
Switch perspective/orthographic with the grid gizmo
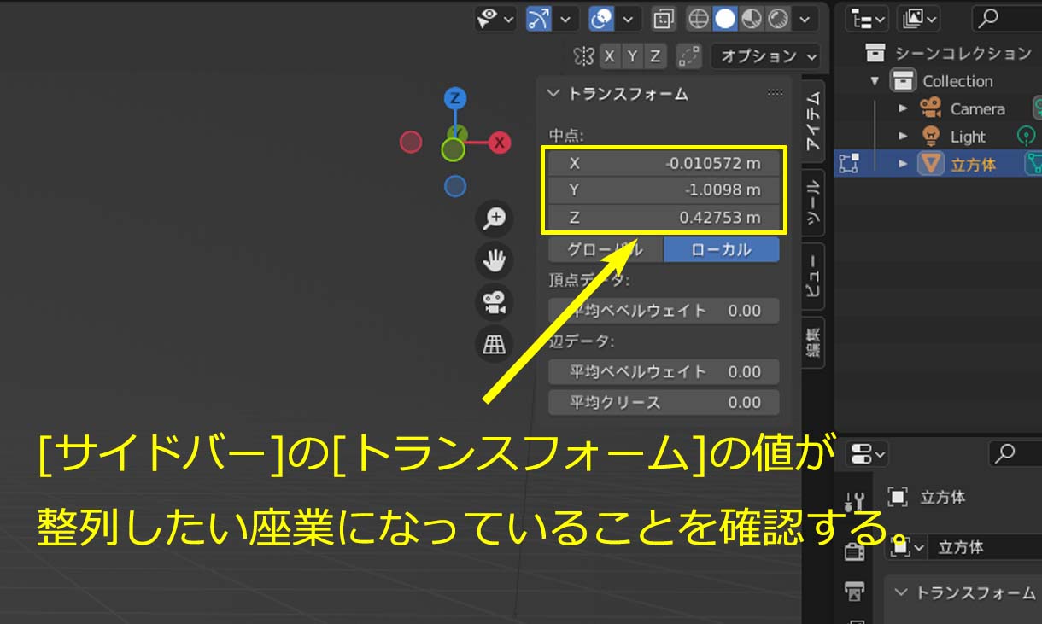(495, 344)
